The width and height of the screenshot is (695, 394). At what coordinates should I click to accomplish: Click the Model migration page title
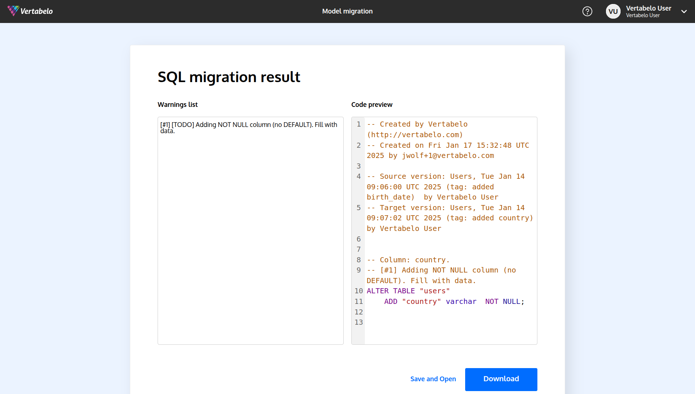coord(347,11)
